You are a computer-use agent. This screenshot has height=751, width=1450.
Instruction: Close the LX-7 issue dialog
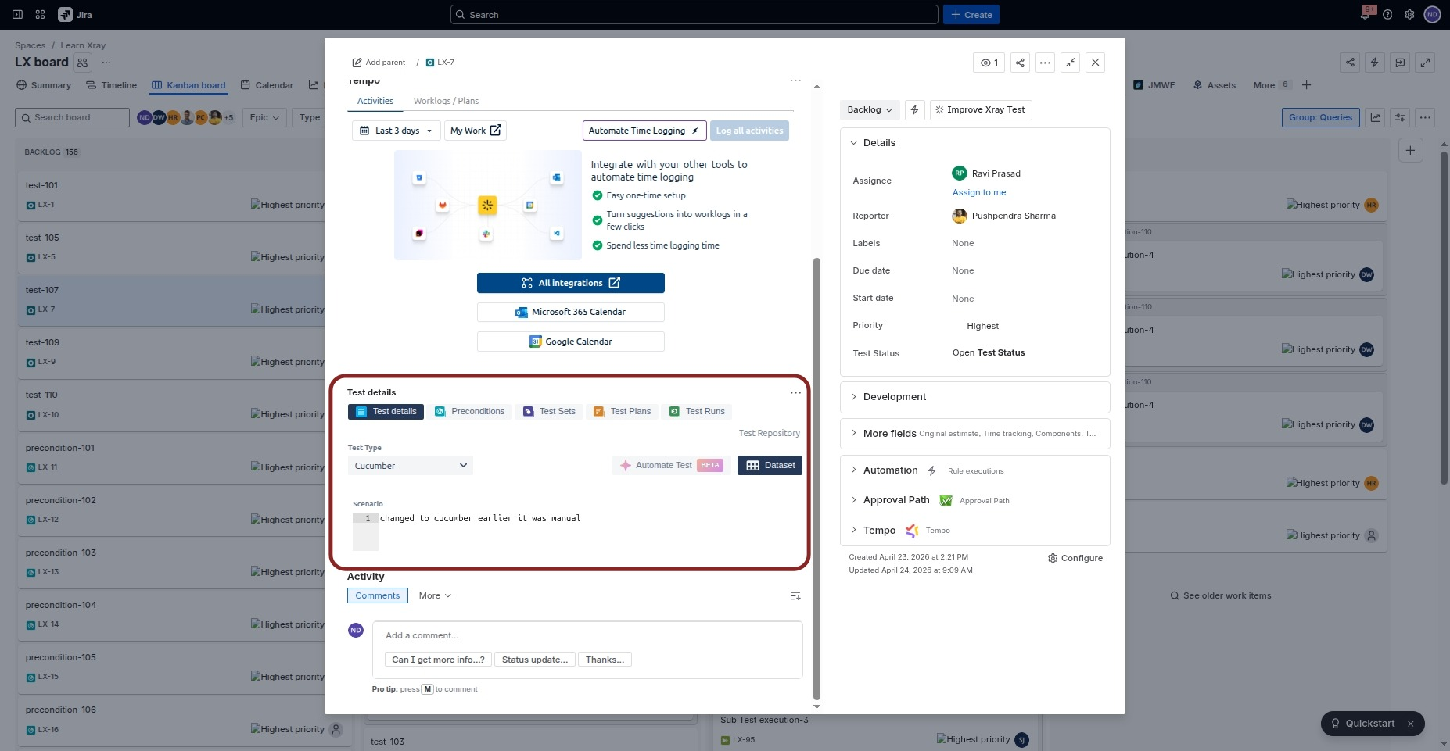(x=1096, y=63)
